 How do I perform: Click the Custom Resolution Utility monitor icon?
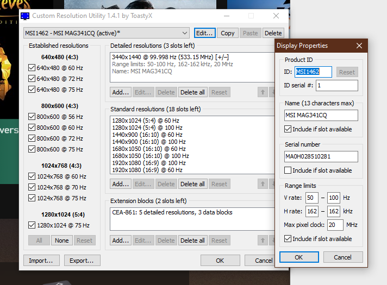click(25, 16)
